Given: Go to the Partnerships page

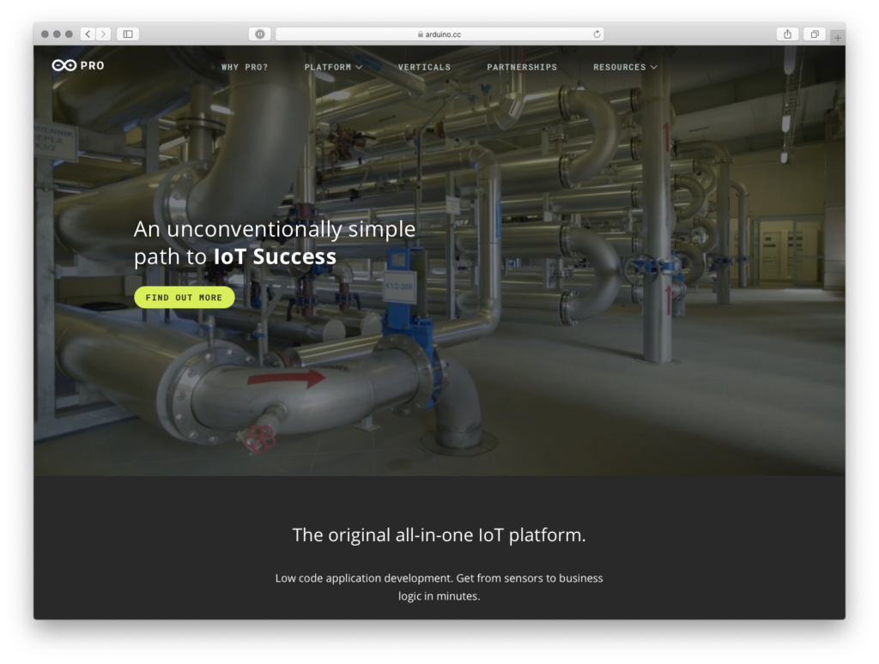Looking at the screenshot, I should [522, 67].
